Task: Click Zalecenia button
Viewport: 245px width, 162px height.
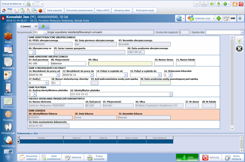Action: (x=73, y=157)
